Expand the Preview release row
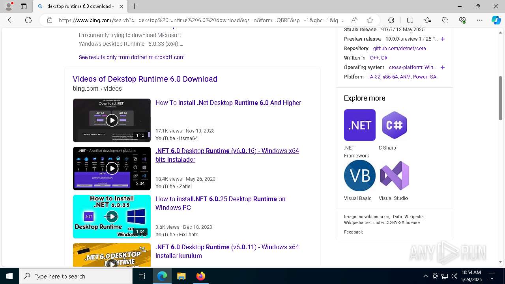This screenshot has width=505, height=284. (443, 39)
